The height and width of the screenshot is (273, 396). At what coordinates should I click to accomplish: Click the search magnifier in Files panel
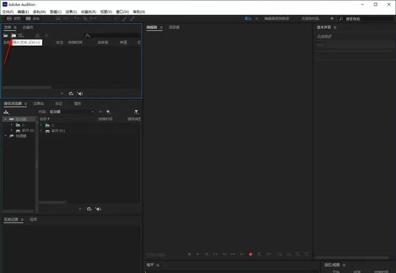coord(87,35)
